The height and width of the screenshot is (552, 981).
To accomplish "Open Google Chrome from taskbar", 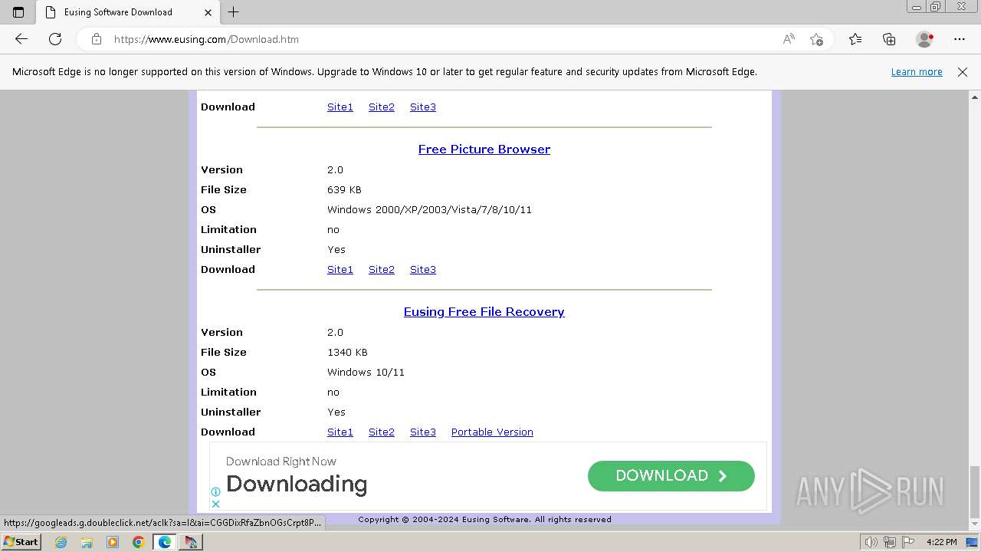I will (x=139, y=542).
